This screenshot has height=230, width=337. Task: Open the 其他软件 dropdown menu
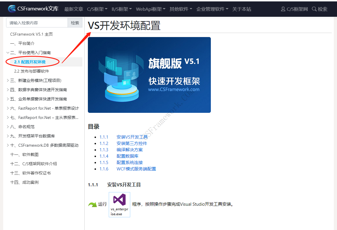(x=181, y=9)
